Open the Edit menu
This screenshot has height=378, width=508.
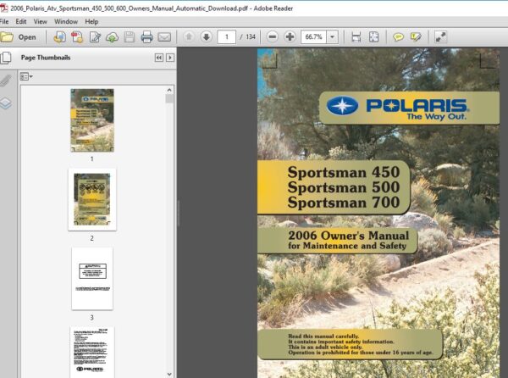(x=20, y=22)
